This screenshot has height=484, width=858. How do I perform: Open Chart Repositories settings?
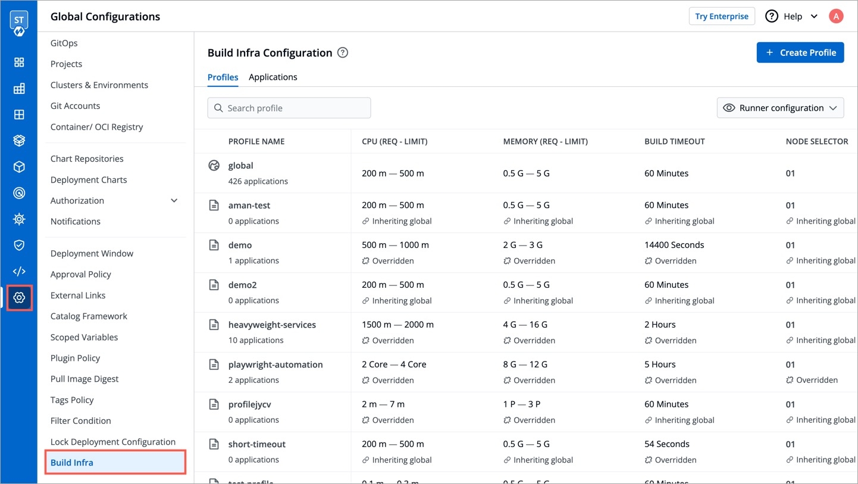pyautogui.click(x=87, y=159)
